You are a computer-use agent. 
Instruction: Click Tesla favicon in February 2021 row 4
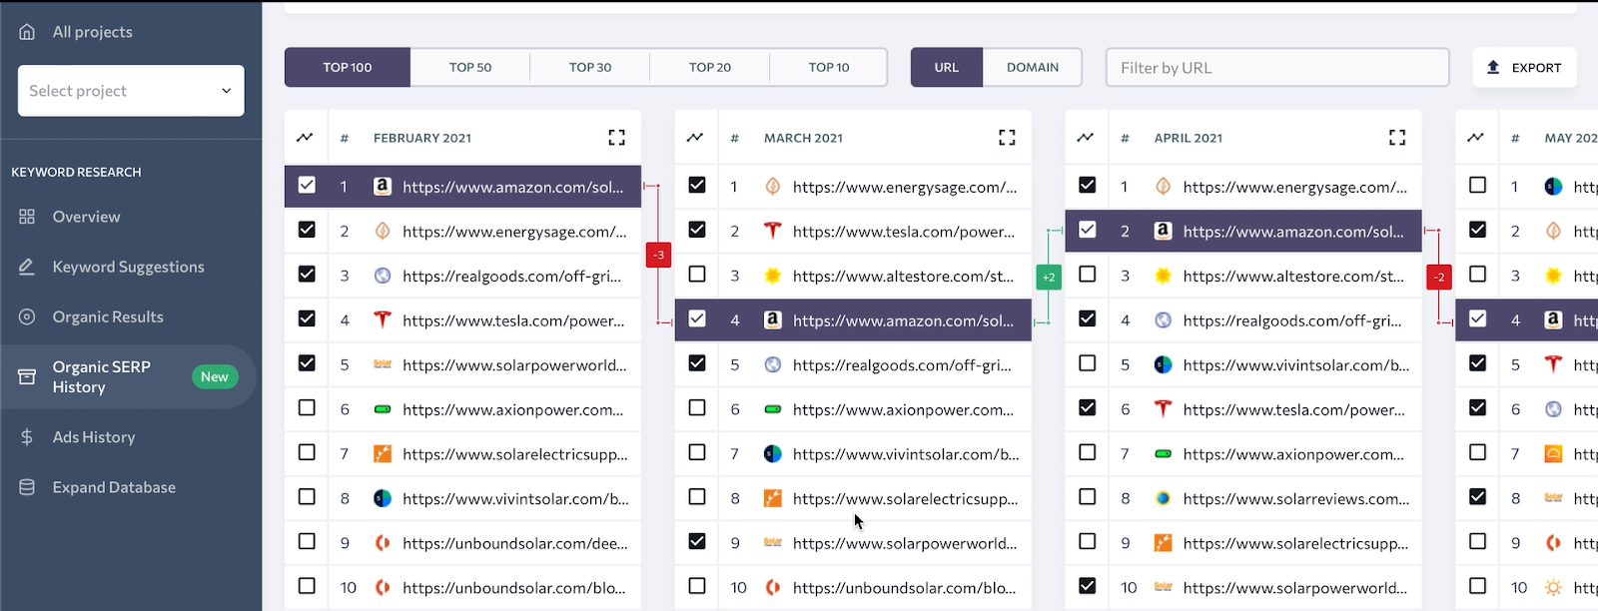(382, 319)
